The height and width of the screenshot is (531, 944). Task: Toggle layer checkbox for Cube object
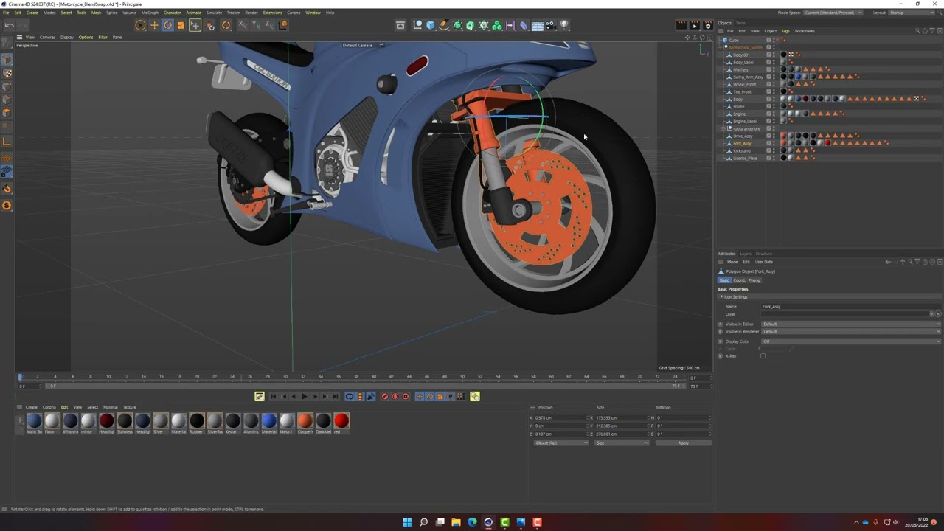pyautogui.click(x=768, y=40)
